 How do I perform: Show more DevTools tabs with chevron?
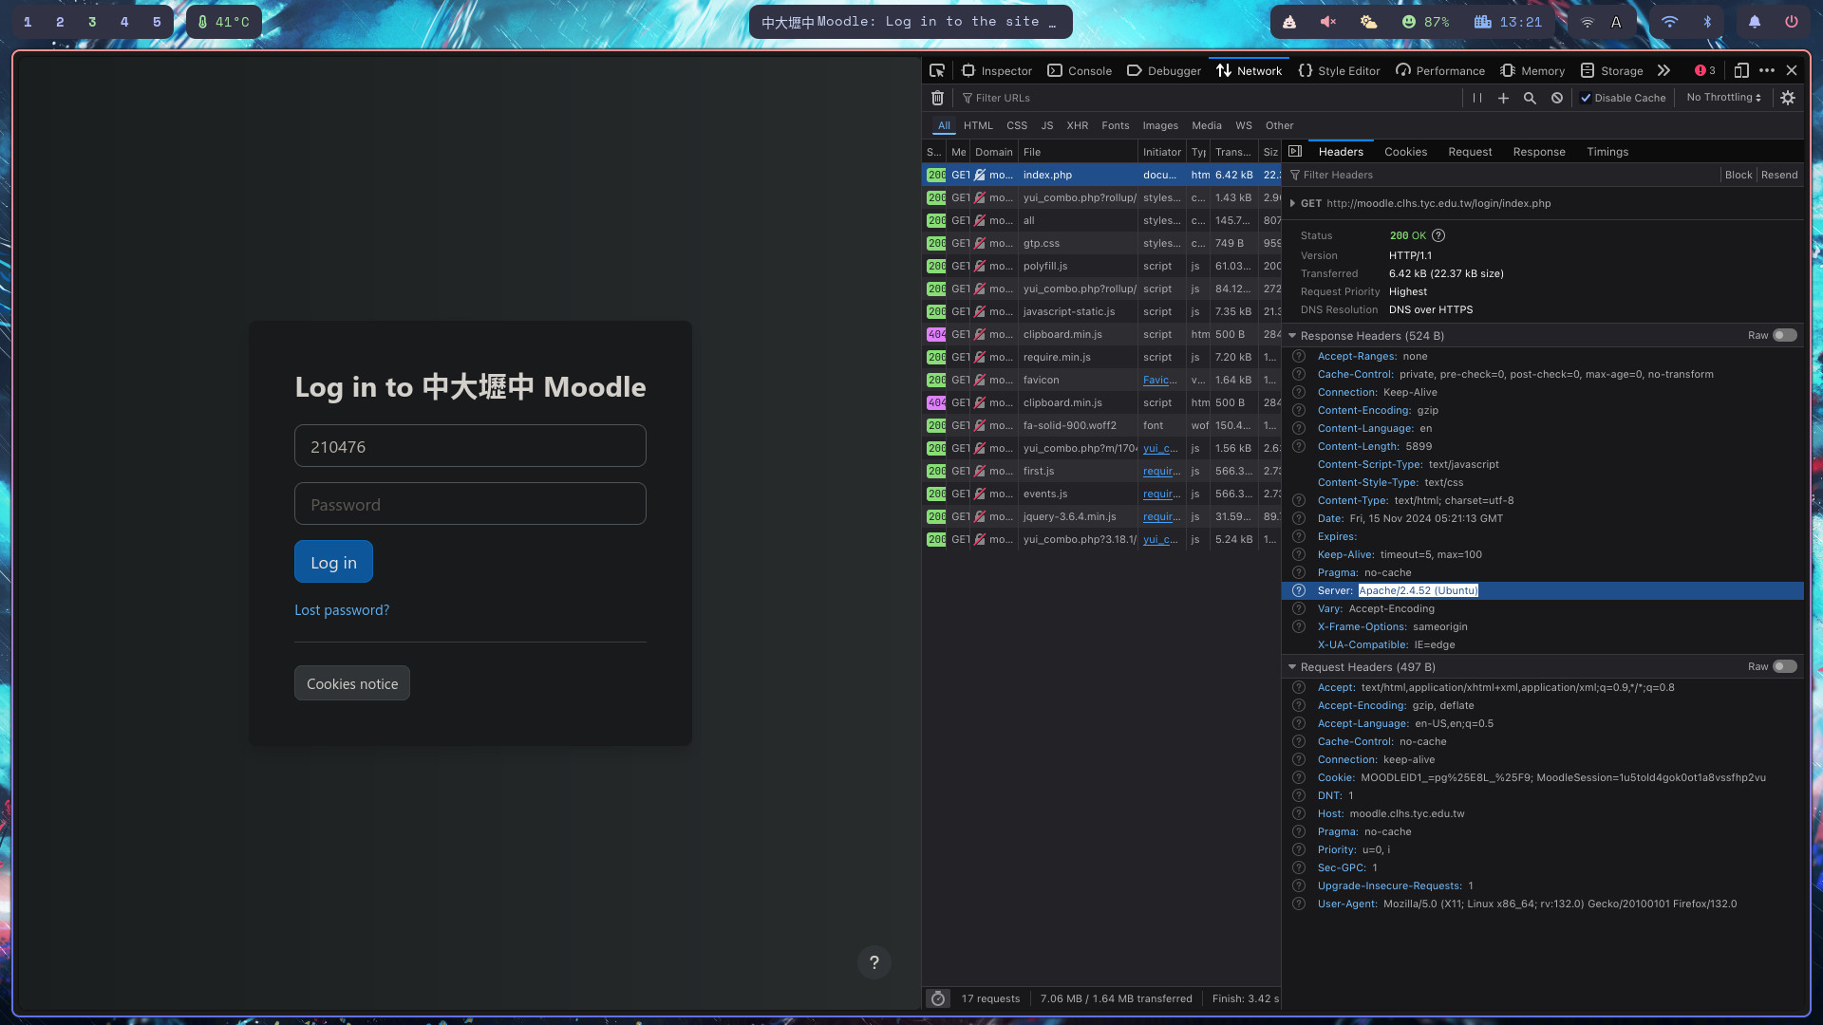click(x=1663, y=70)
